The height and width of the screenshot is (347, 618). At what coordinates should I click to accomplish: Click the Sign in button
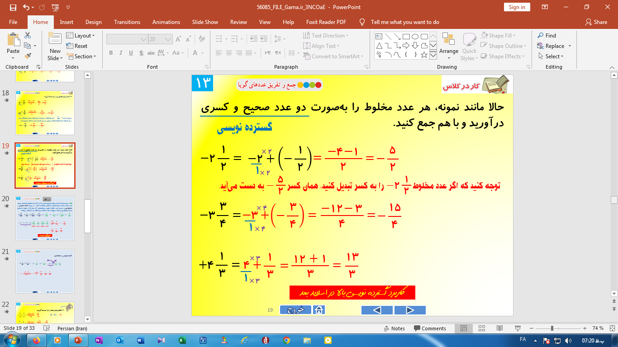(517, 7)
